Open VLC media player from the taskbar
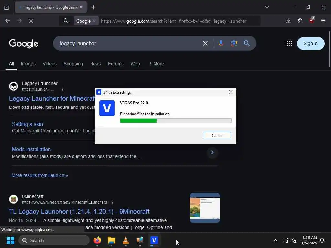The image size is (331, 248). pos(126,240)
